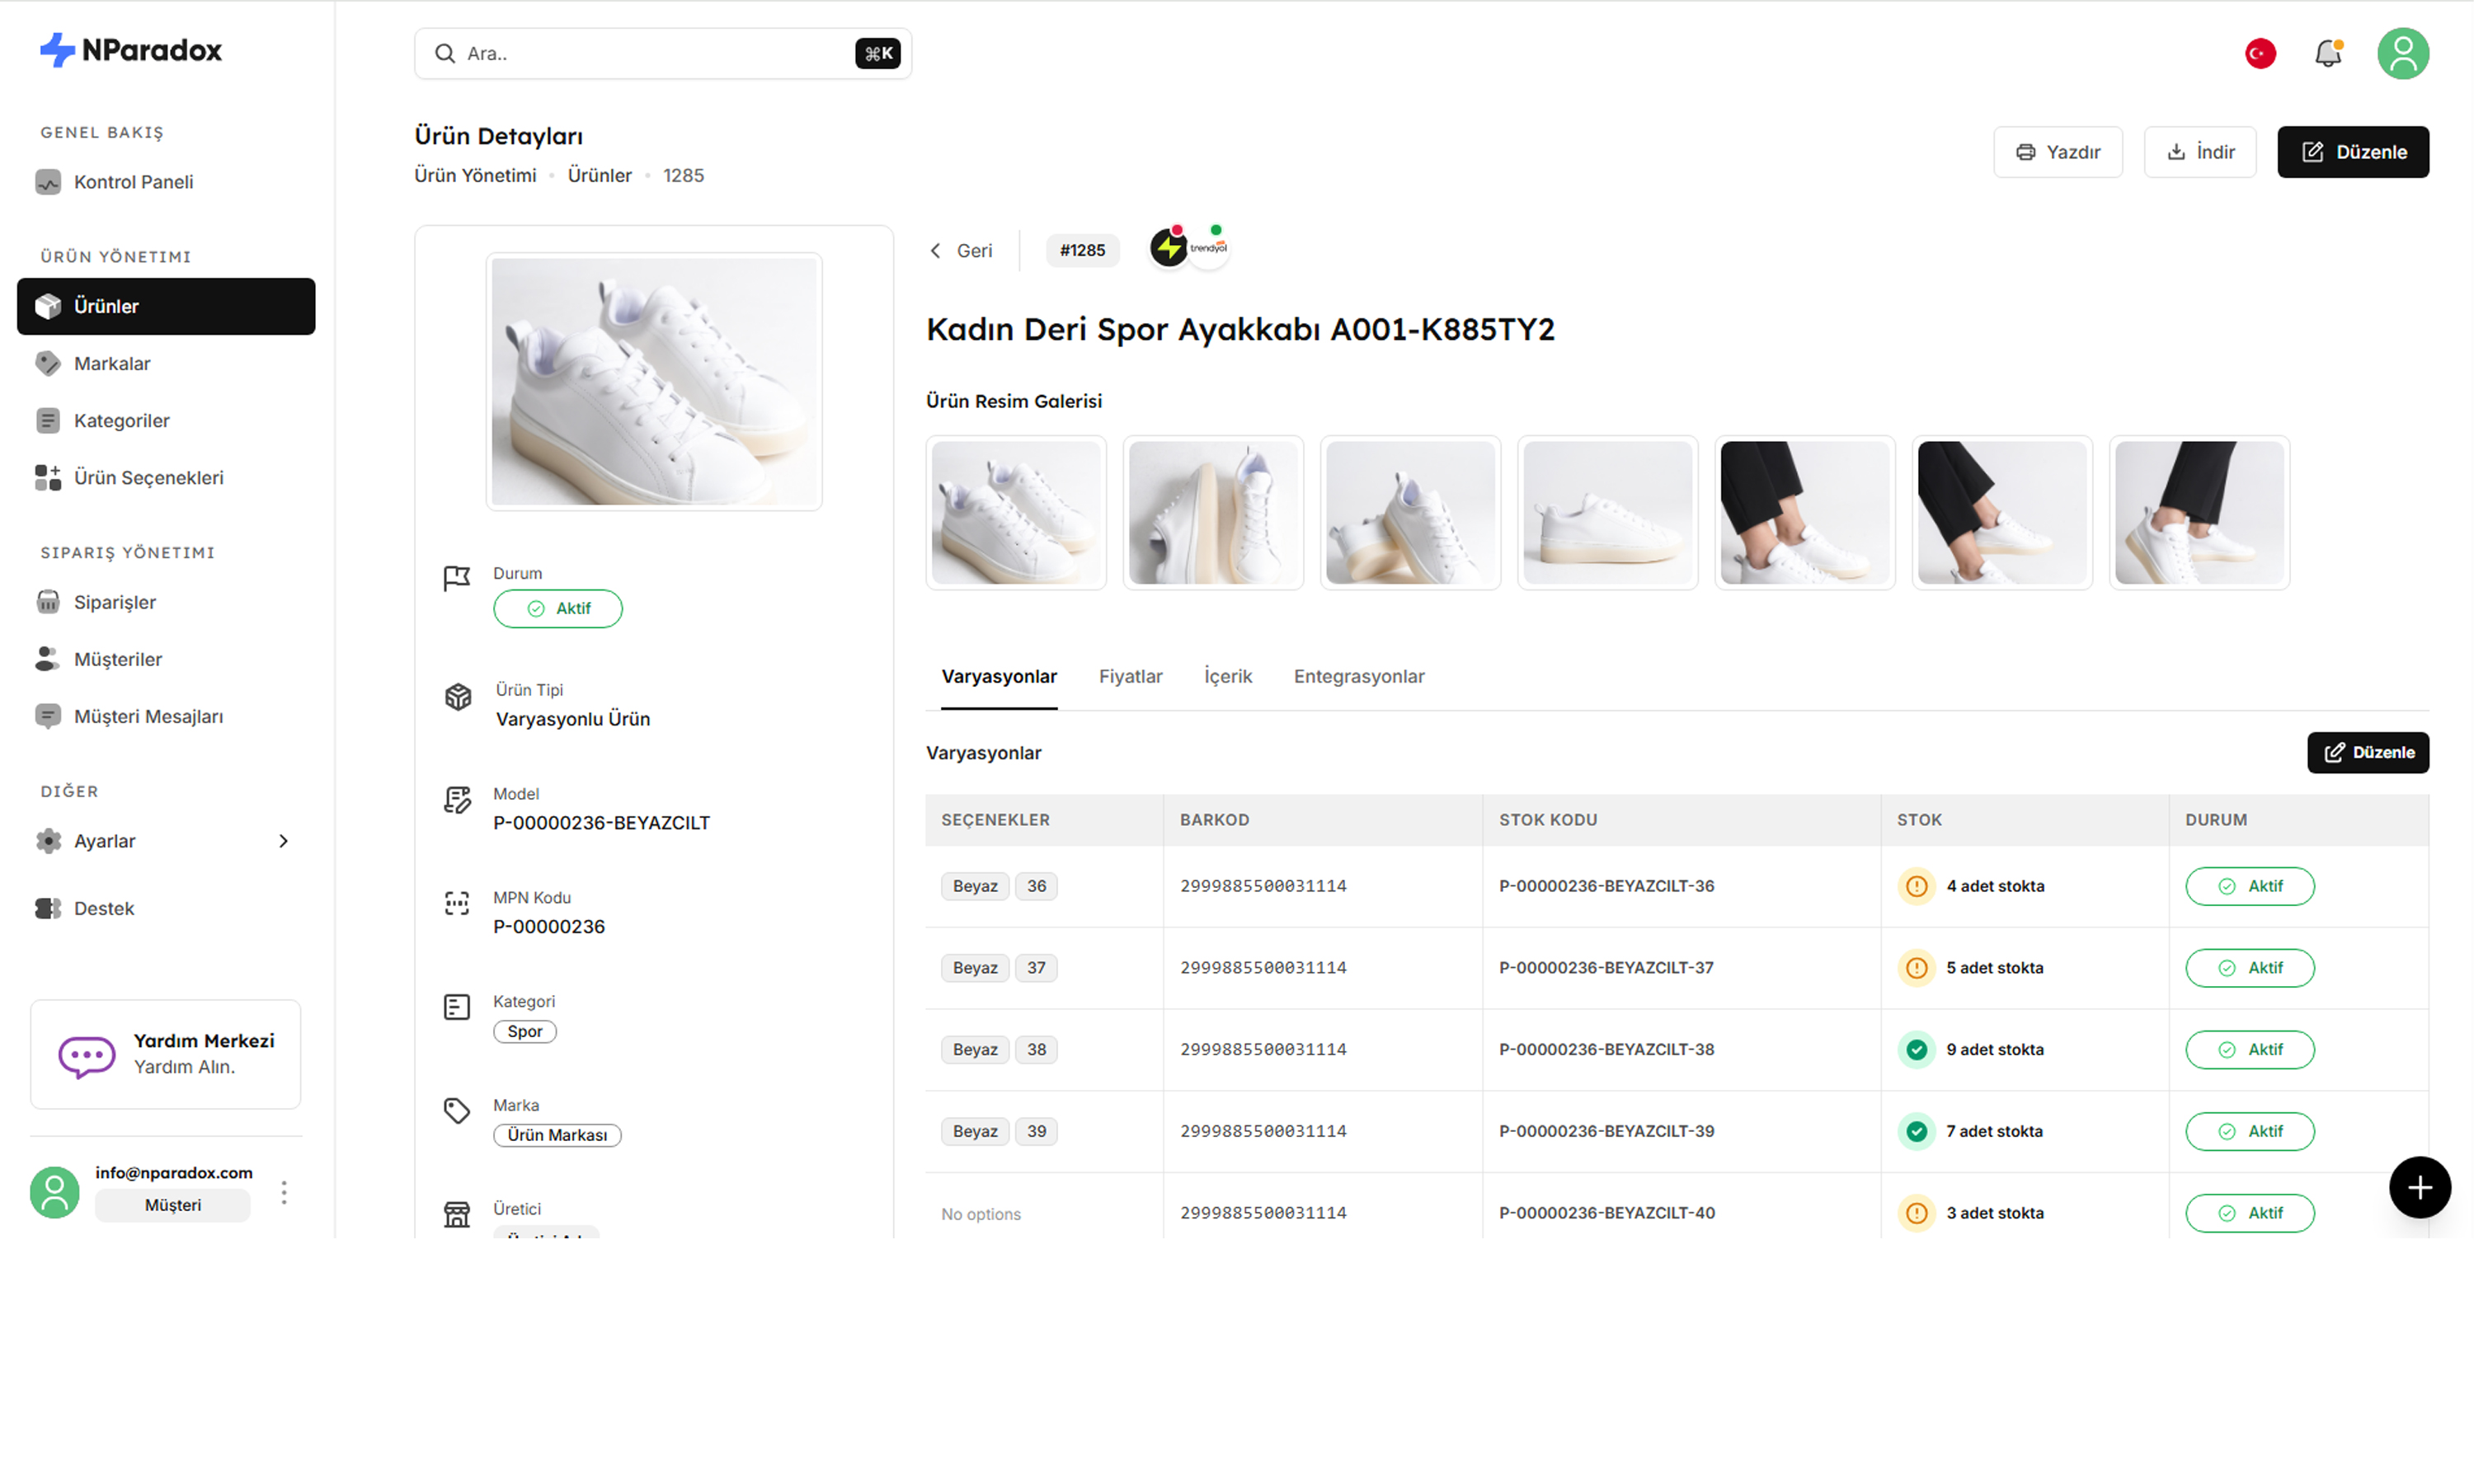
Task: Expand the Ayarlar menu chevron
Action: [x=283, y=841]
